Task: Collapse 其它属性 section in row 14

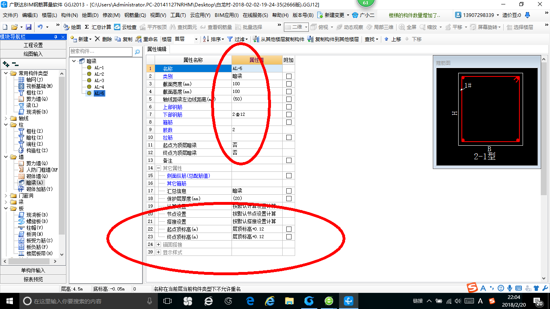Action: (x=159, y=168)
